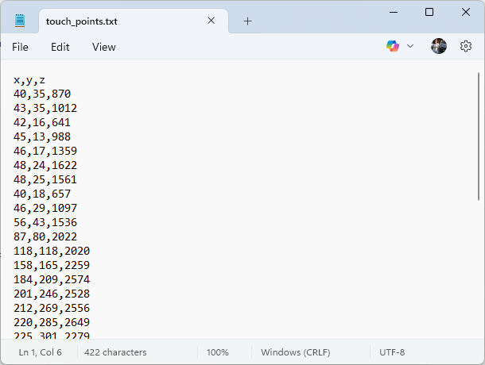Click the line 158,165,2259

(52, 265)
